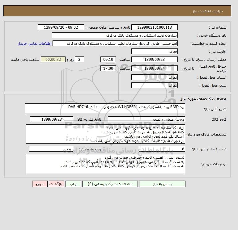Click the response deadline time field 09:10
The height and width of the screenshot is (230, 238).
tap(108, 60)
